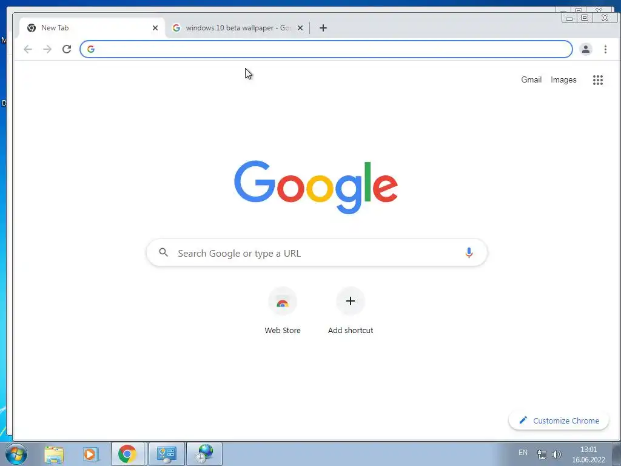Viewport: 621px width, 466px height.
Task: Click the Chrome taskbar button
Action: pos(127,454)
